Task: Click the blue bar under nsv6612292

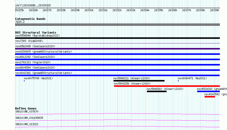Action: pyautogui.click(x=117, y=59)
